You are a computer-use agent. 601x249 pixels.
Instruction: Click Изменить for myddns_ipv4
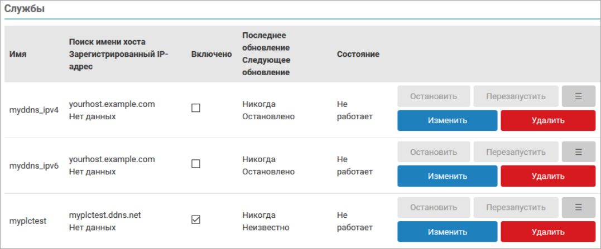(x=447, y=120)
